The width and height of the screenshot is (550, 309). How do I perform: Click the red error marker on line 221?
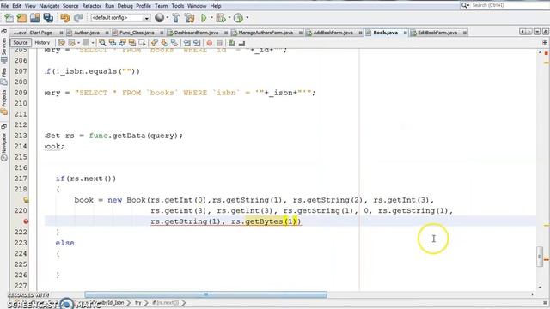click(26, 221)
